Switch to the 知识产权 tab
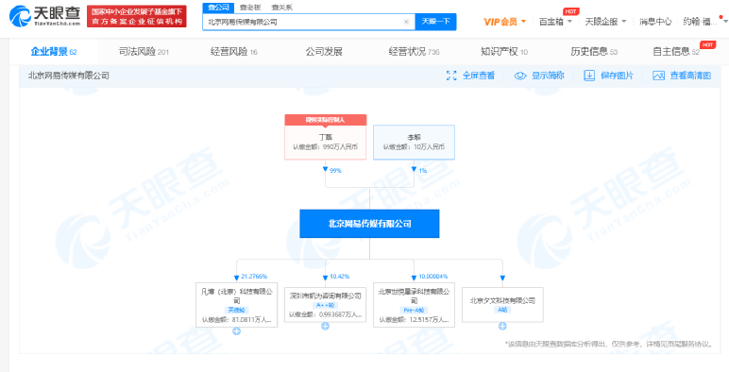 coord(504,52)
